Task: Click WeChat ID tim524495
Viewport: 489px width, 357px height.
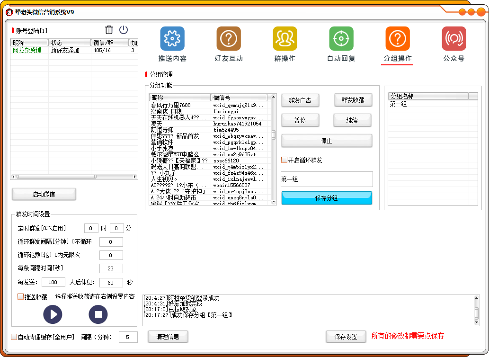Action: coord(226,130)
